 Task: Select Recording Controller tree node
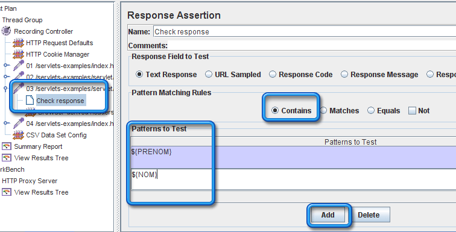tap(43, 31)
